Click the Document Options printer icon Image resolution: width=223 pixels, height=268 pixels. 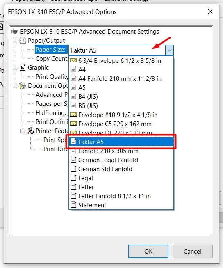pos(23,85)
